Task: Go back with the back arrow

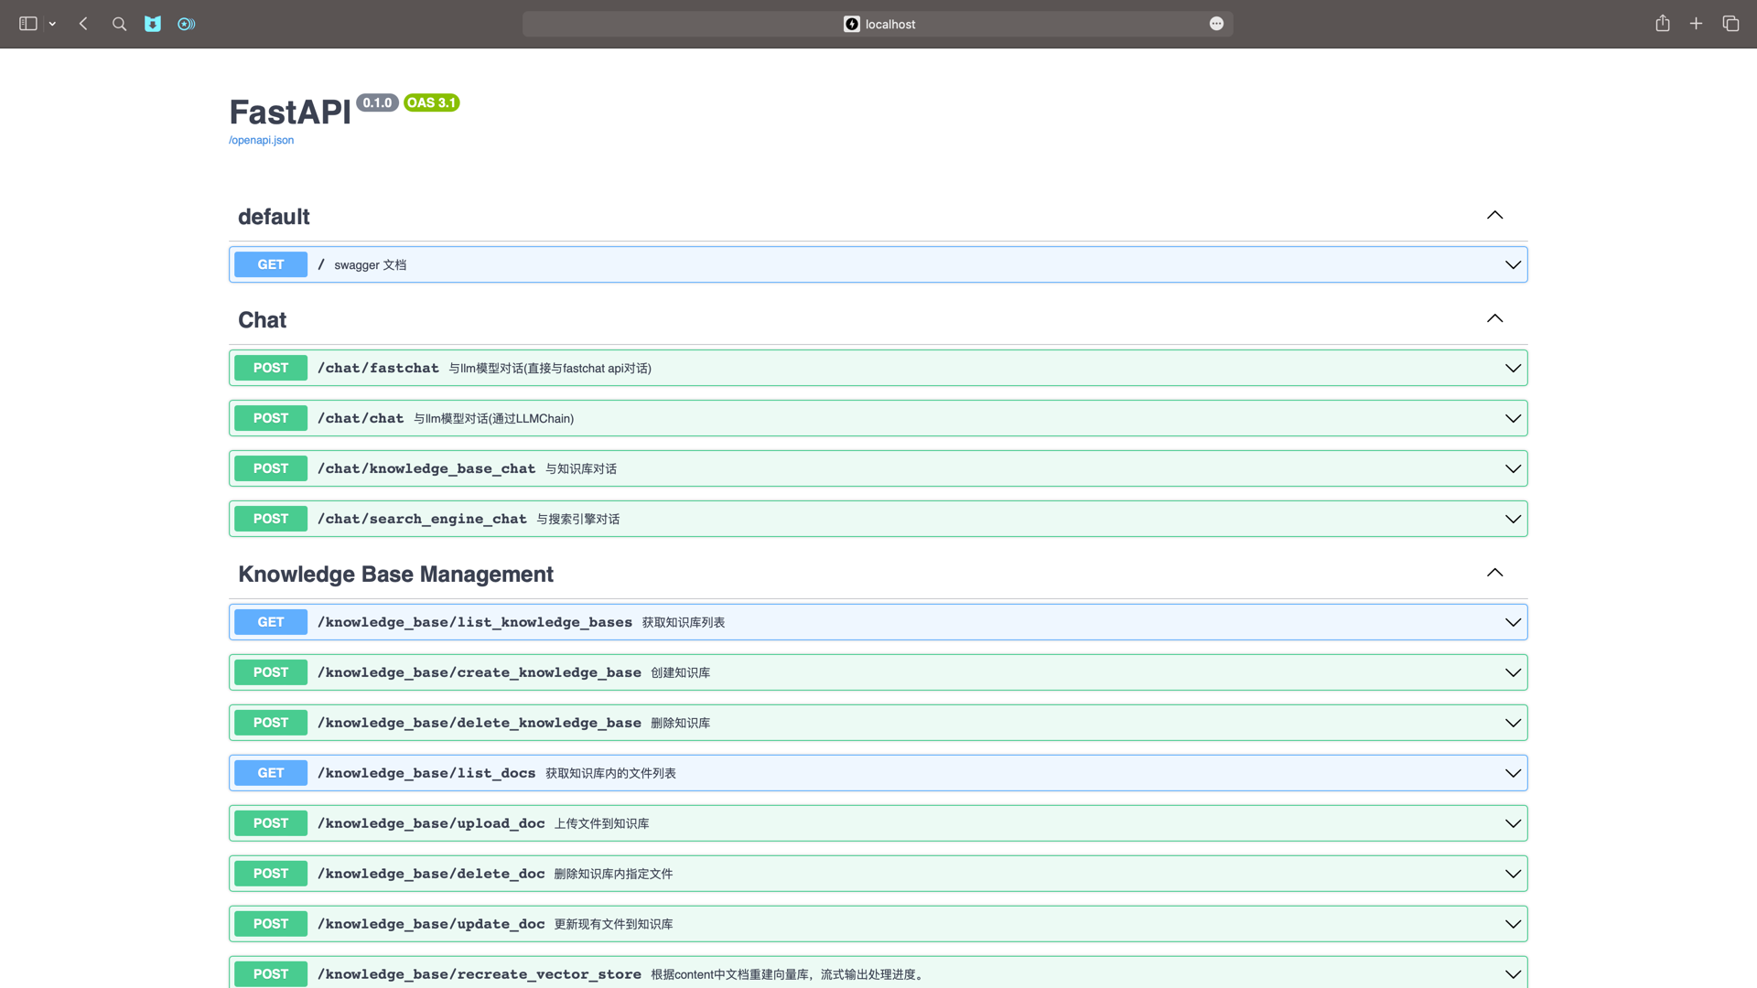Action: pos(83,24)
